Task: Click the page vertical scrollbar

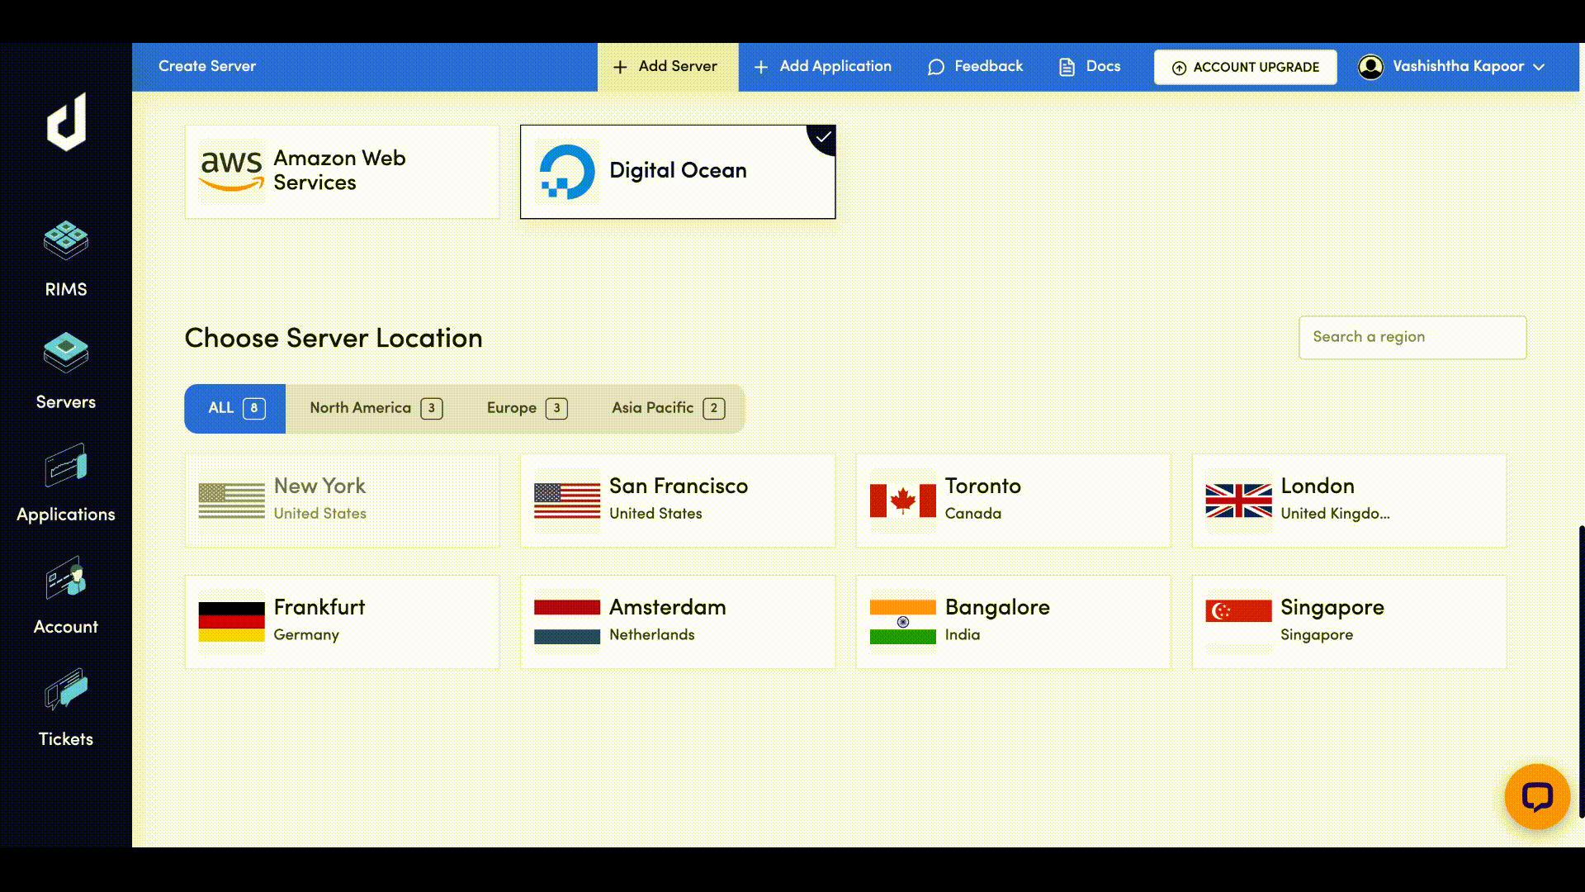Action: pyautogui.click(x=1581, y=671)
